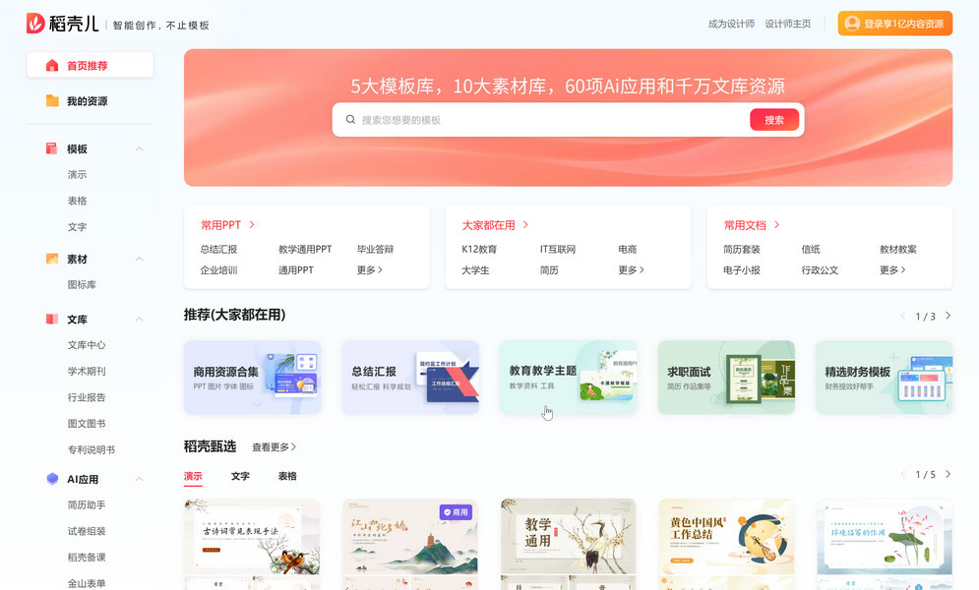Expand 更多 under 常用PPT

coord(369,270)
